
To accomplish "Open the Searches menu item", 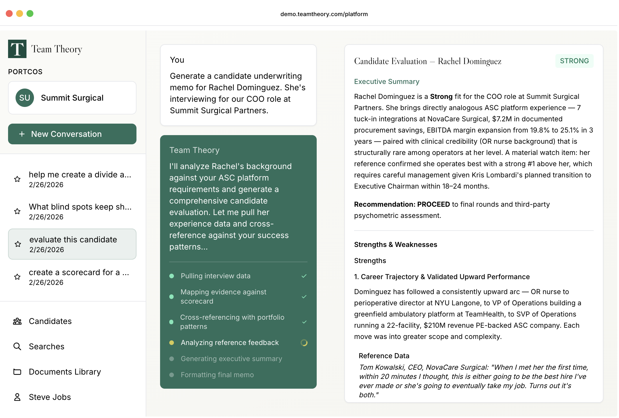I will point(47,347).
